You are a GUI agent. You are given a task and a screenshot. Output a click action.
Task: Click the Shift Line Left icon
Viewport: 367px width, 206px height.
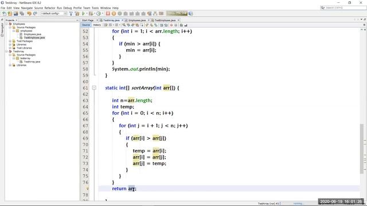point(162,25)
